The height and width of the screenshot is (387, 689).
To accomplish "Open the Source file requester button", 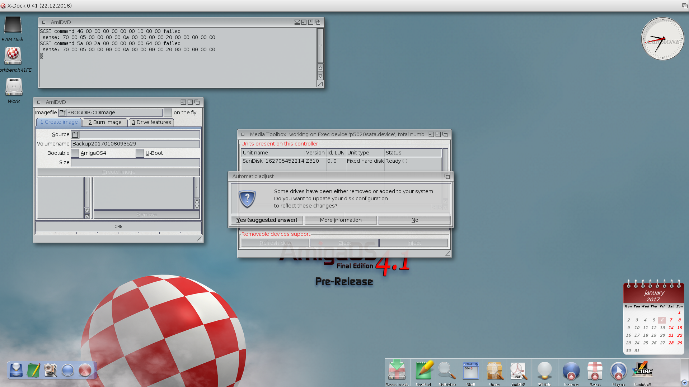I will 75,135.
